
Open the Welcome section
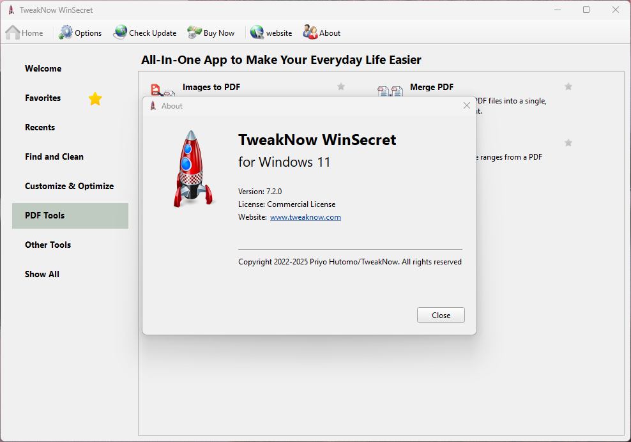click(x=70, y=69)
